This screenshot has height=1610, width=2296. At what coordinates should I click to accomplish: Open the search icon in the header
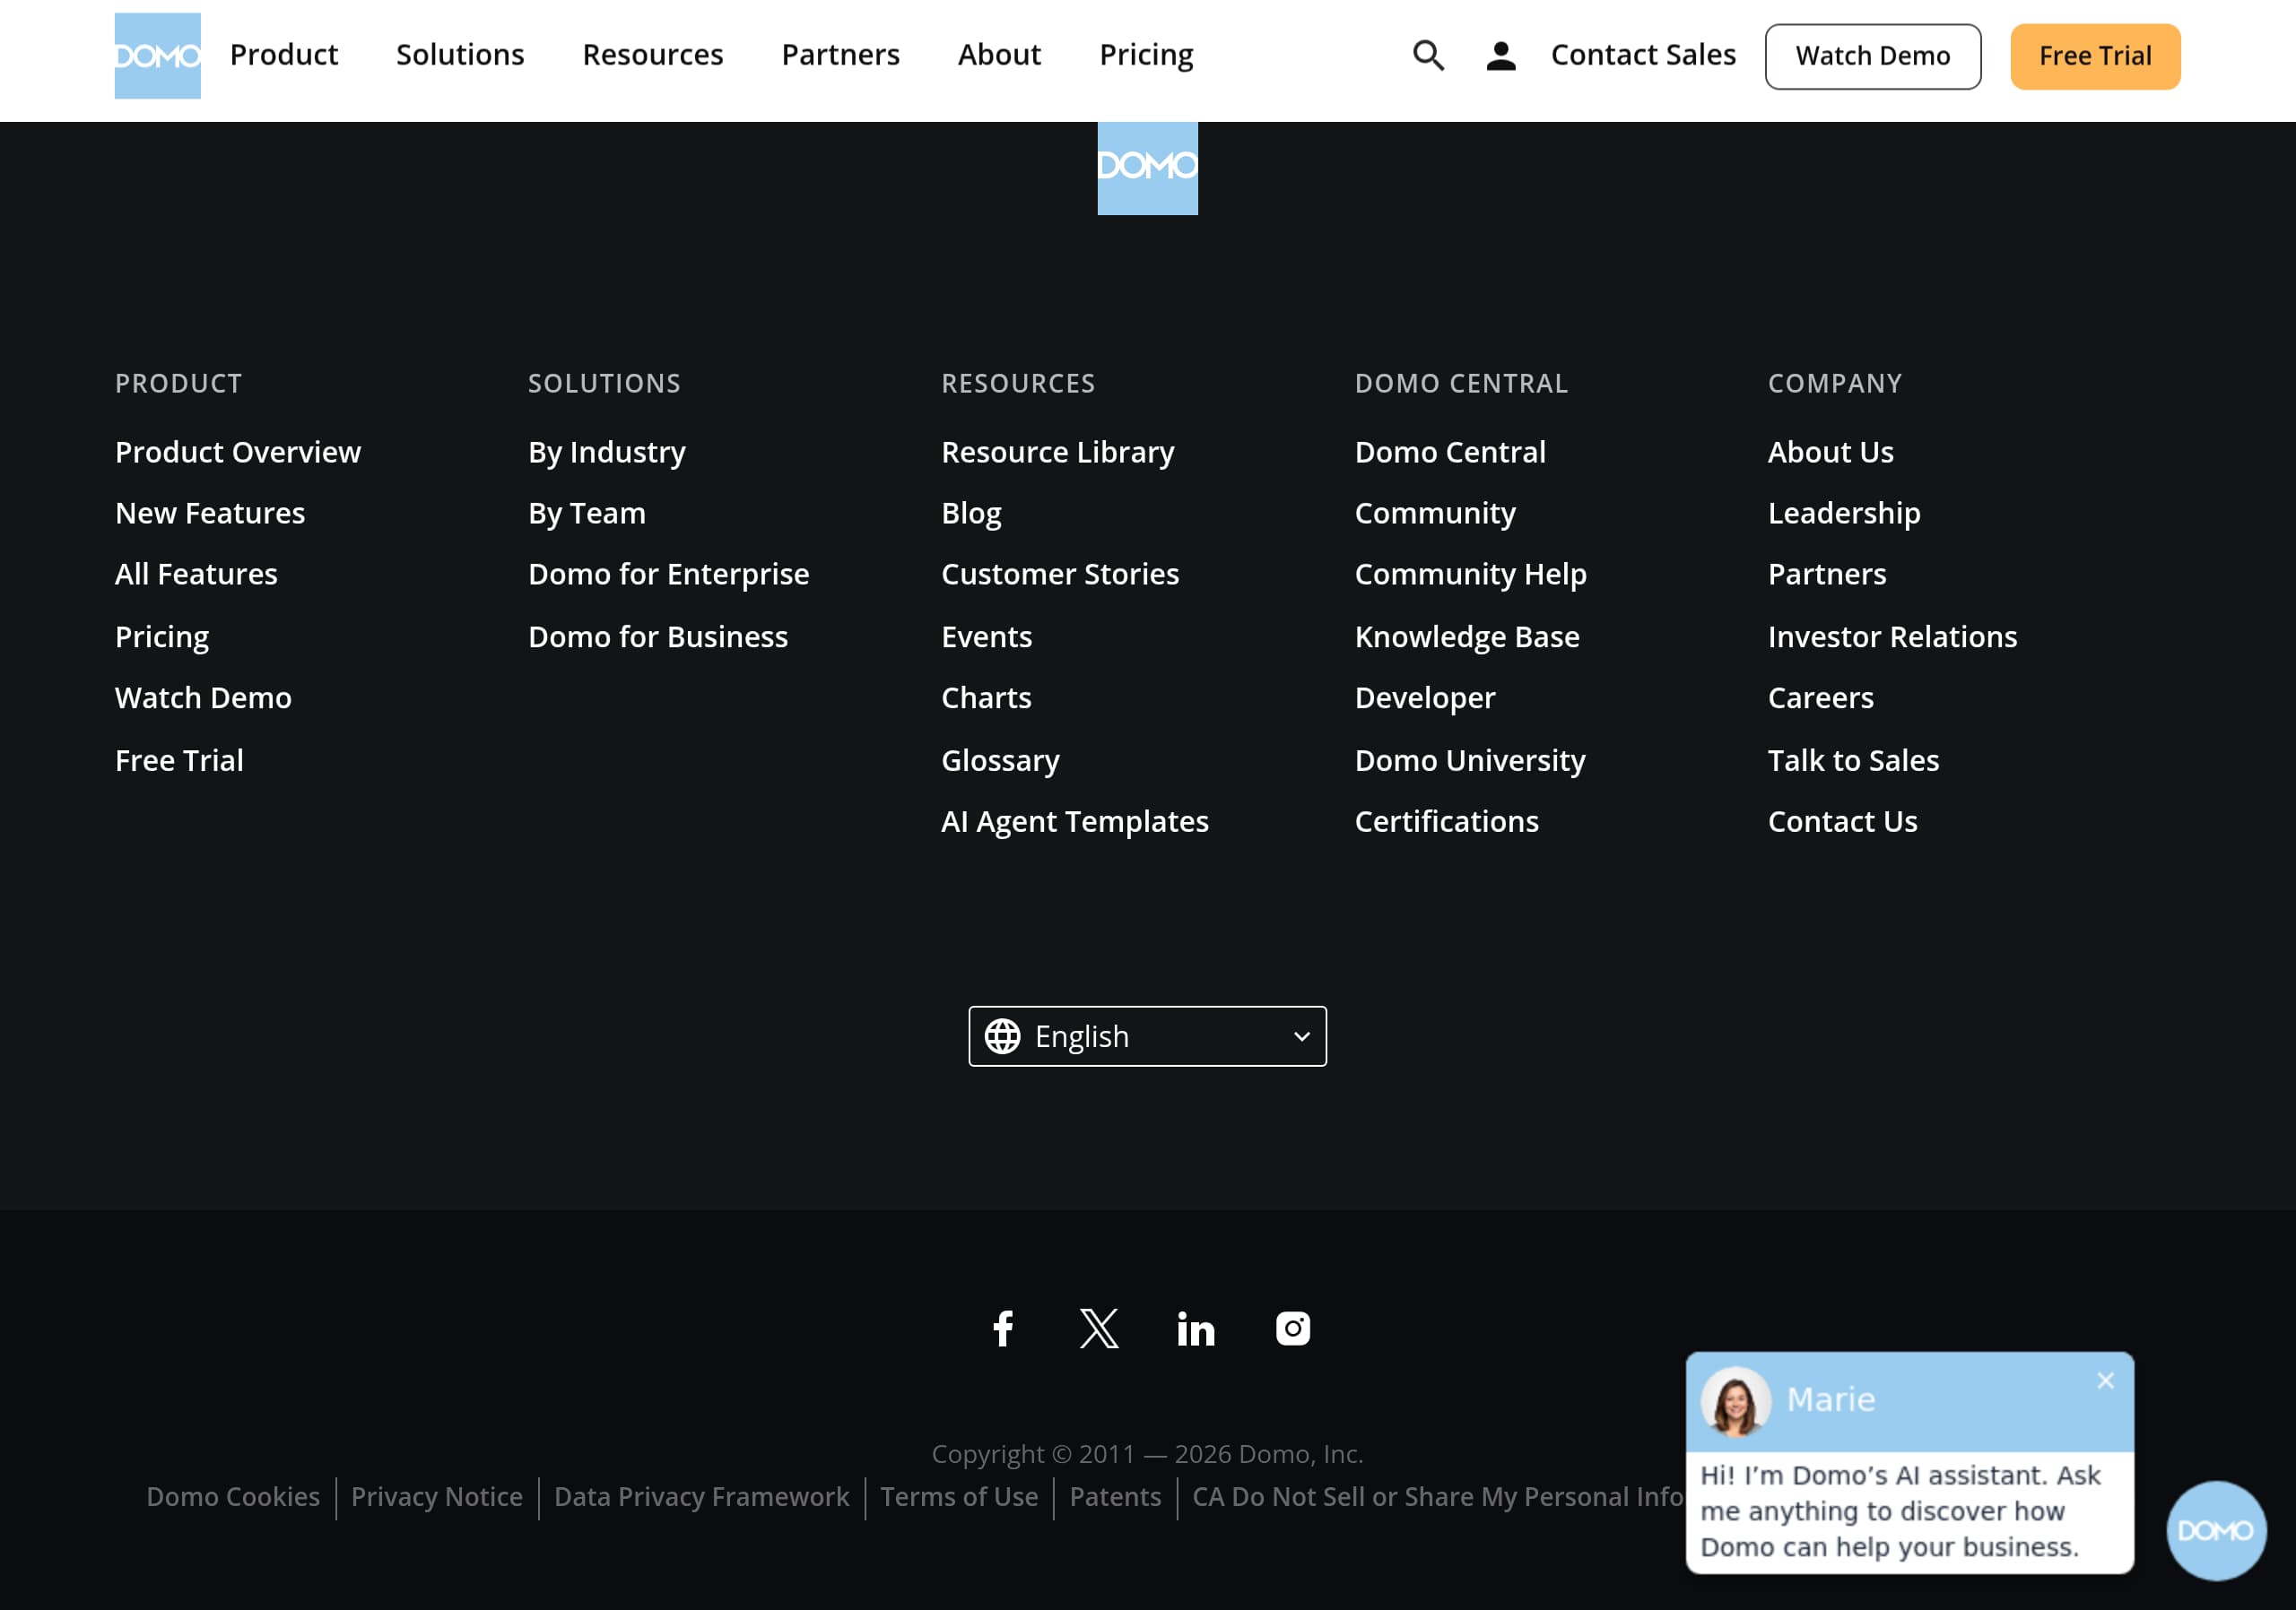[1428, 56]
